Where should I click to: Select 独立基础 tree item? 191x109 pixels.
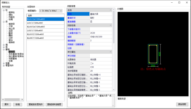pyautogui.click(x=16, y=56)
